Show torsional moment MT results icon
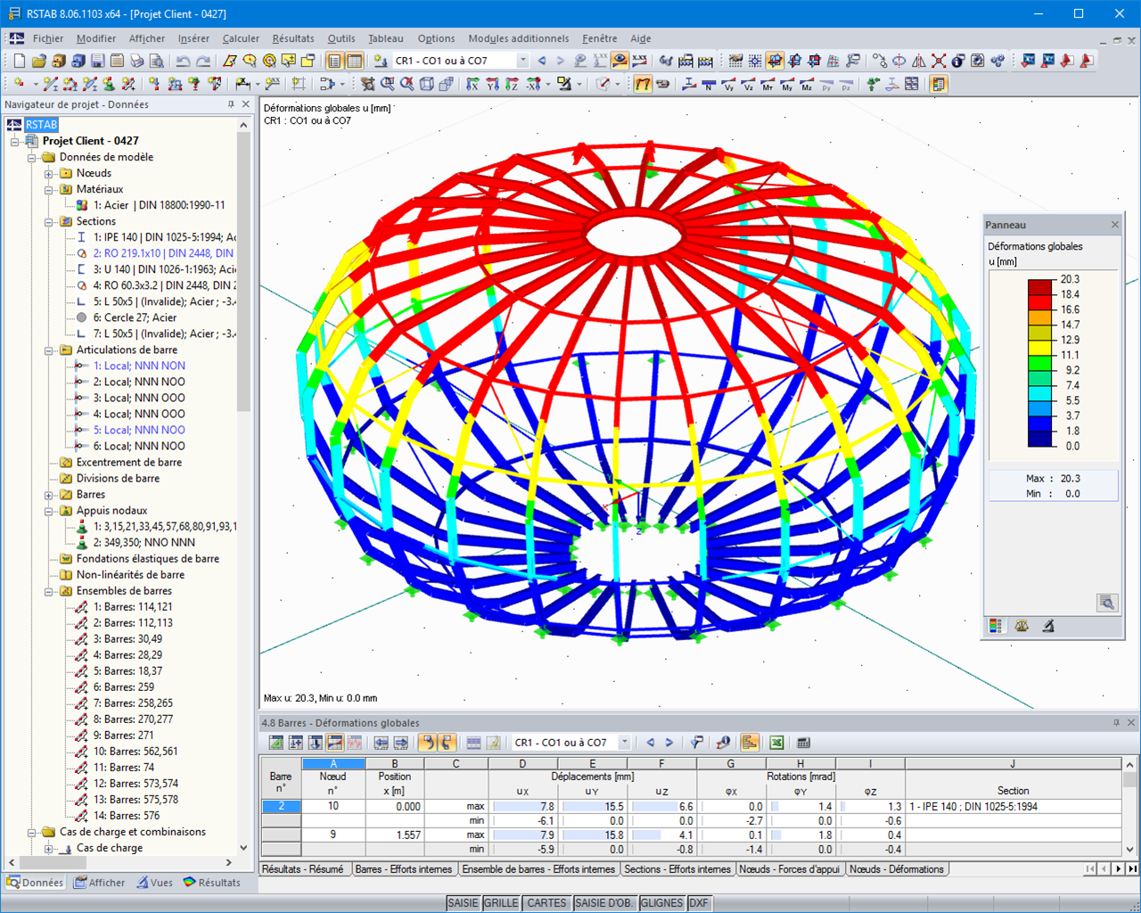This screenshot has height=913, width=1141. click(768, 84)
